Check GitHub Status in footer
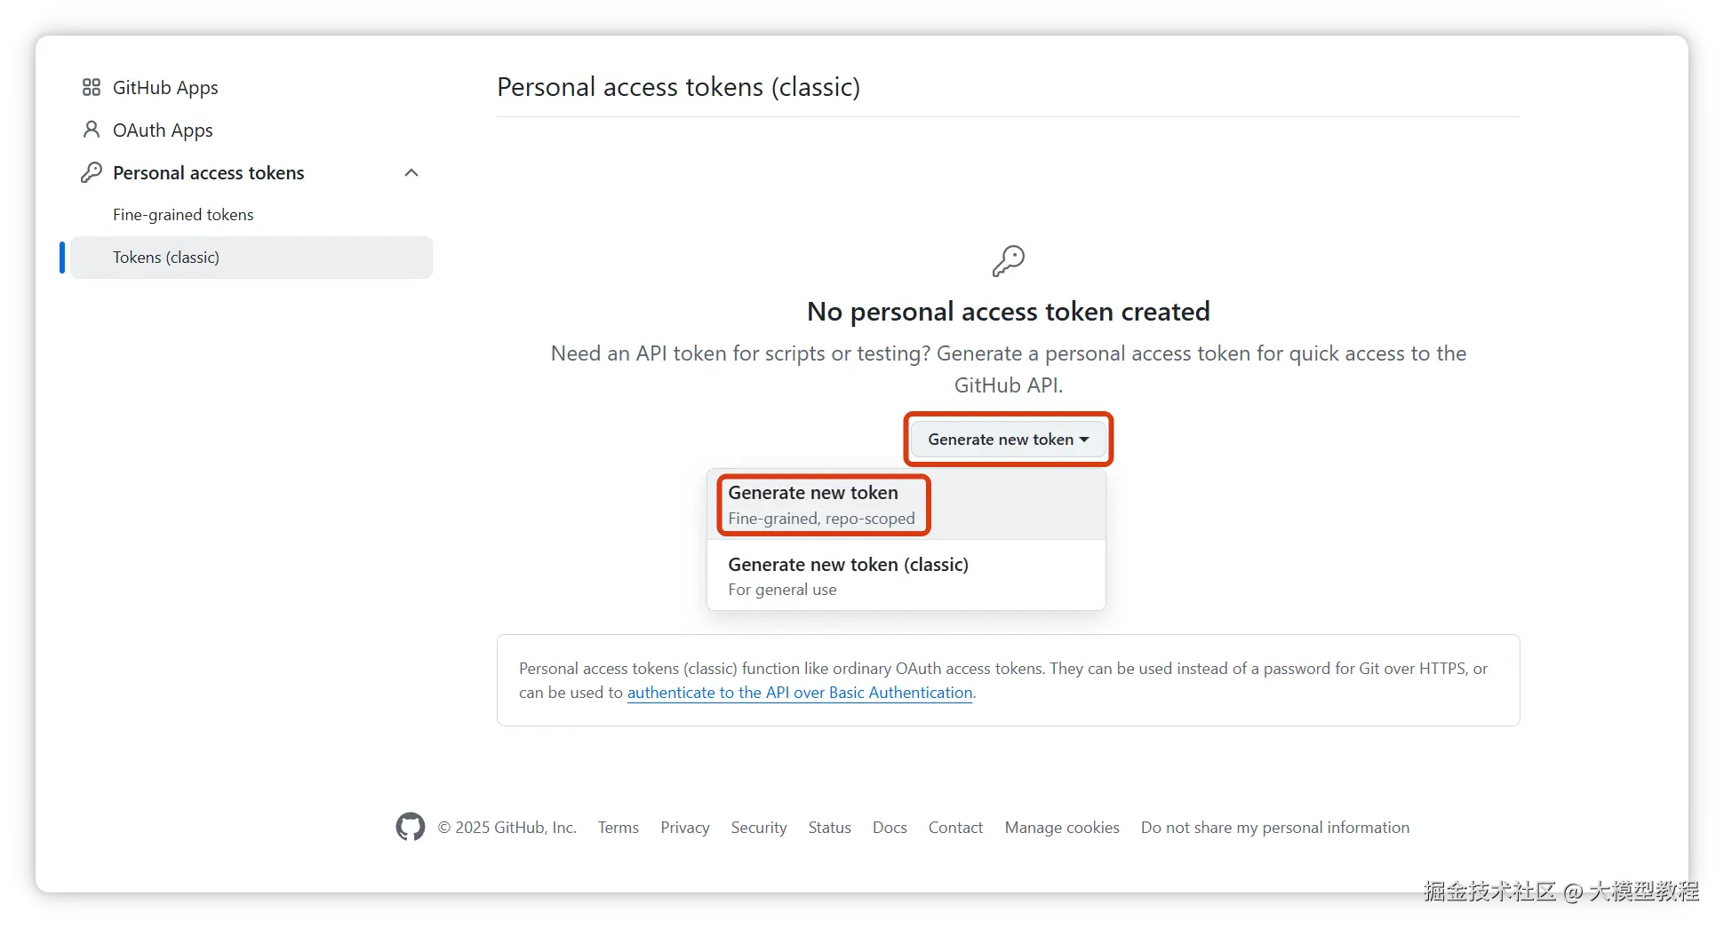Viewport: 1724px width, 928px height. click(x=829, y=828)
